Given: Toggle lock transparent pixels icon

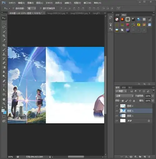Looking at the screenshot, I should point(123,101).
